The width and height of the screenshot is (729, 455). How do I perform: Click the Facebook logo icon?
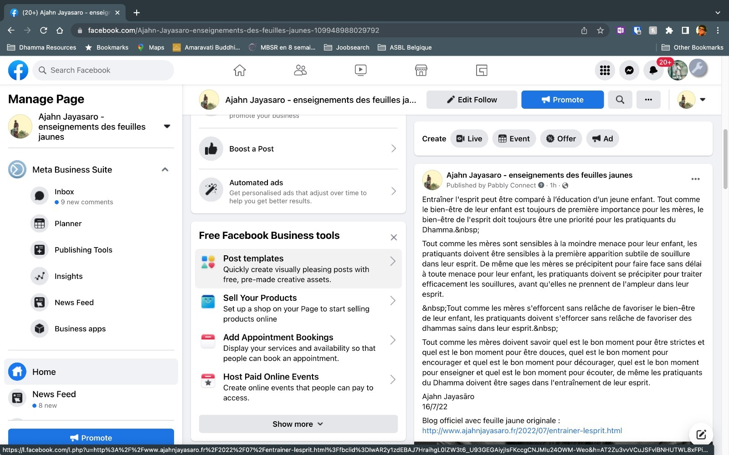click(x=18, y=70)
